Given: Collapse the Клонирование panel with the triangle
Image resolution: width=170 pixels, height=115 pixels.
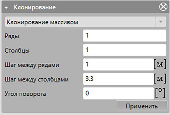Looking at the screenshot, I should [x=6, y=7].
